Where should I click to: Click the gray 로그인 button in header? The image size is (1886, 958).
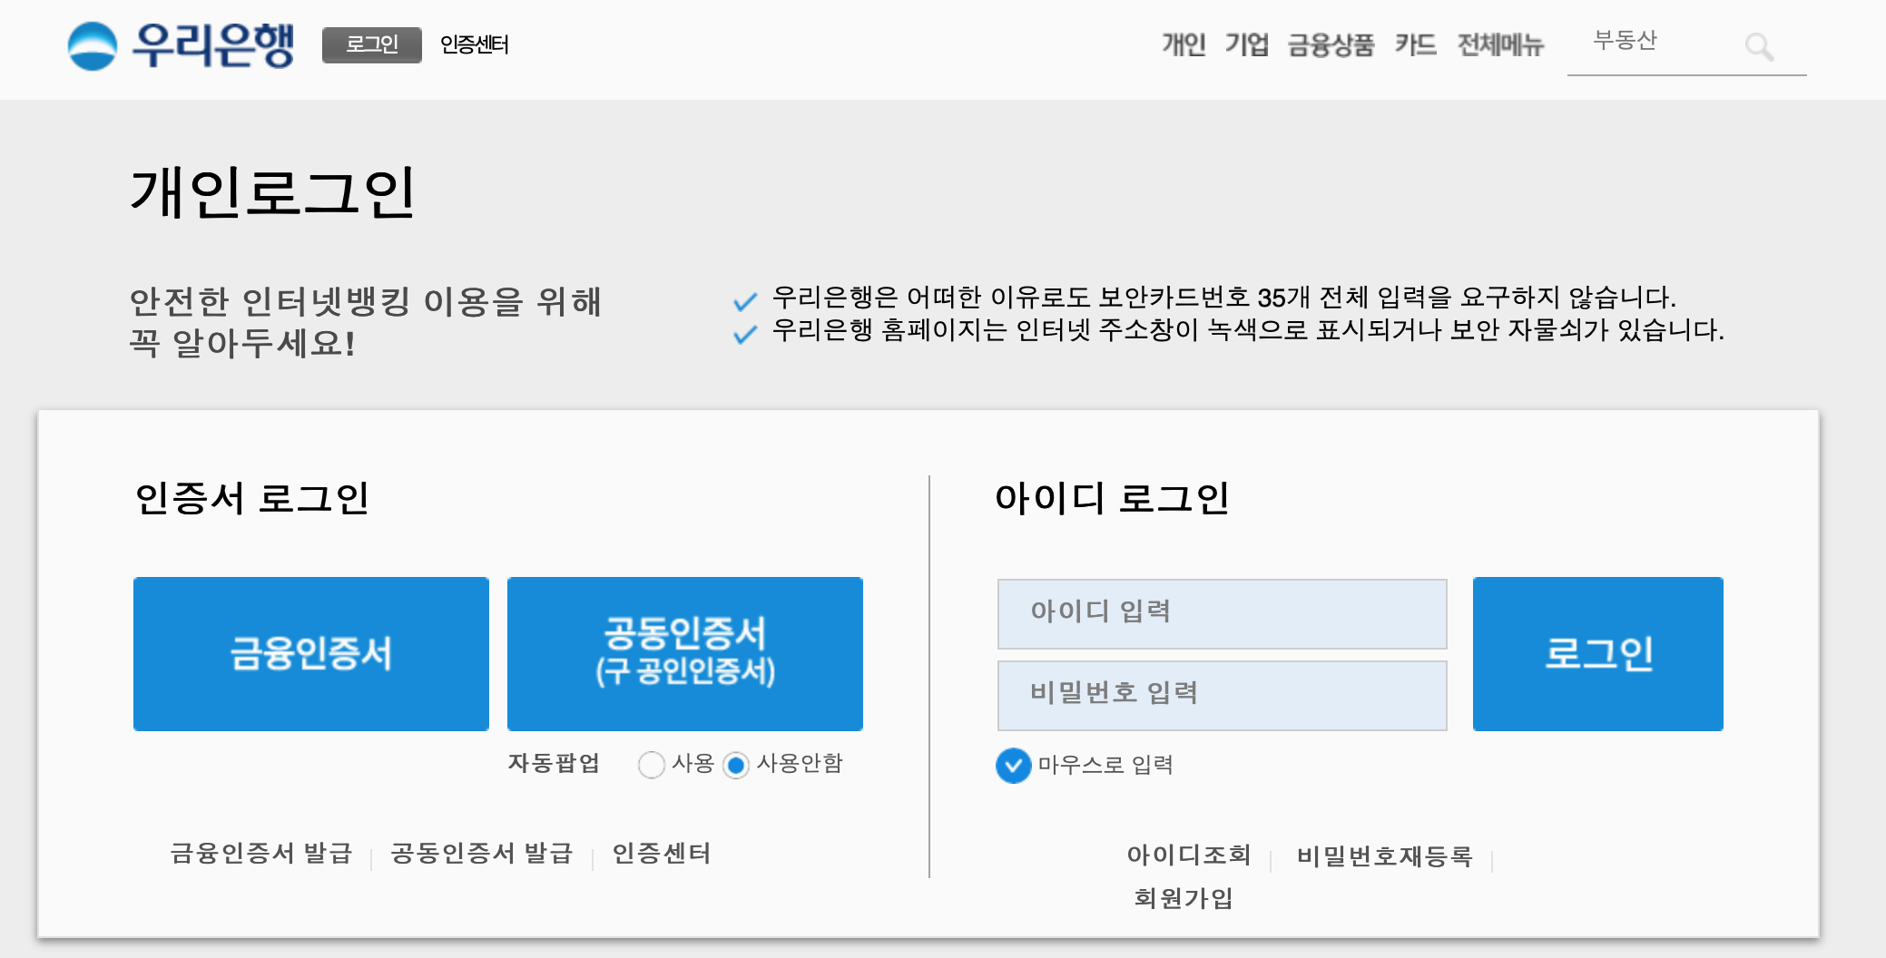372,44
